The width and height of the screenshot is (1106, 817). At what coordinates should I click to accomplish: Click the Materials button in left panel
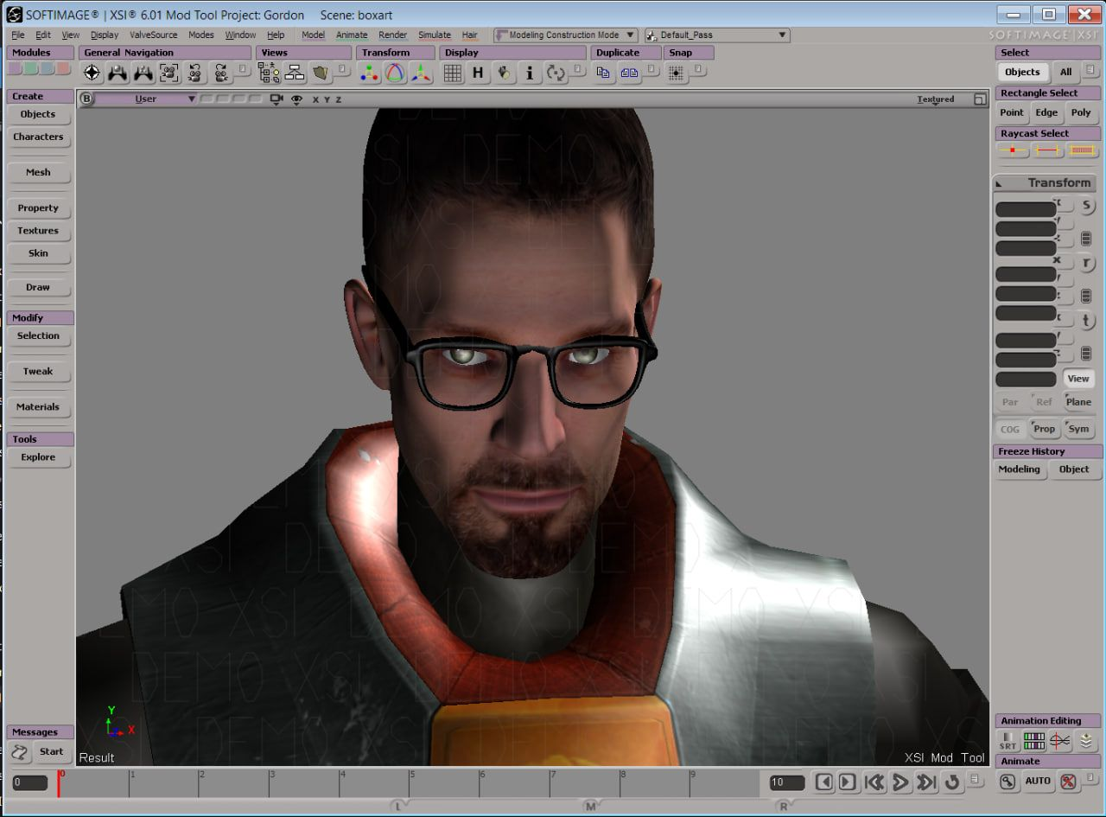(38, 407)
